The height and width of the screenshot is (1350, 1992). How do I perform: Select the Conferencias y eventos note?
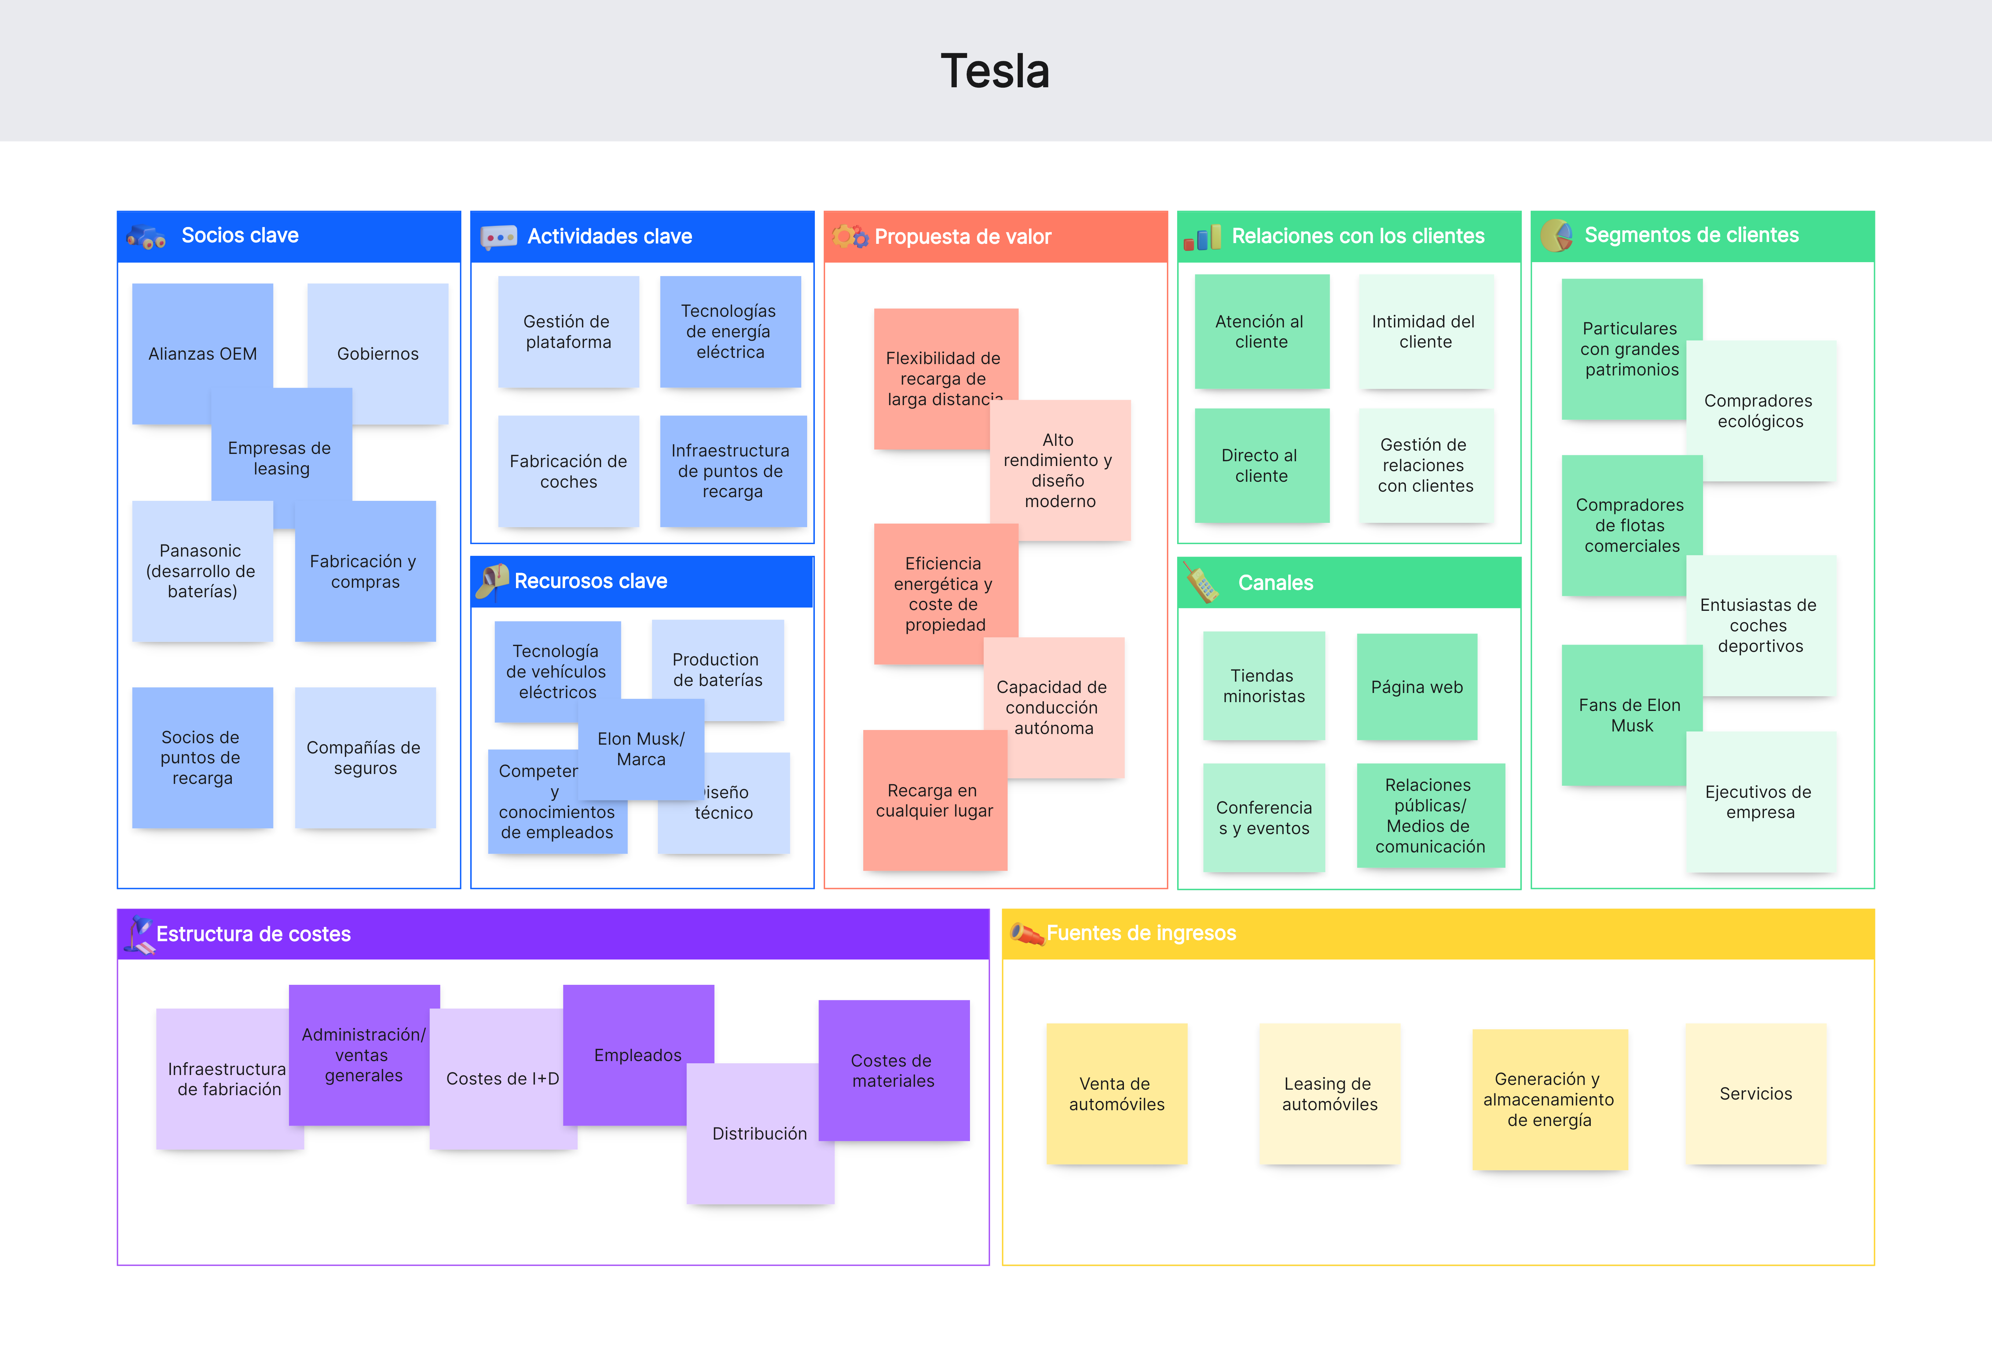pos(1264,818)
